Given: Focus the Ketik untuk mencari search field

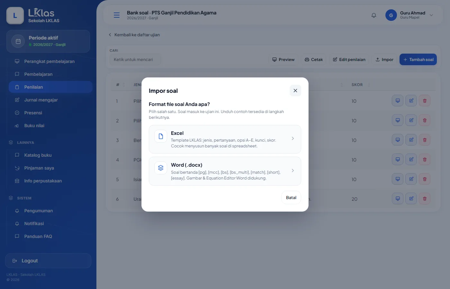Looking at the screenshot, I should pyautogui.click(x=135, y=59).
